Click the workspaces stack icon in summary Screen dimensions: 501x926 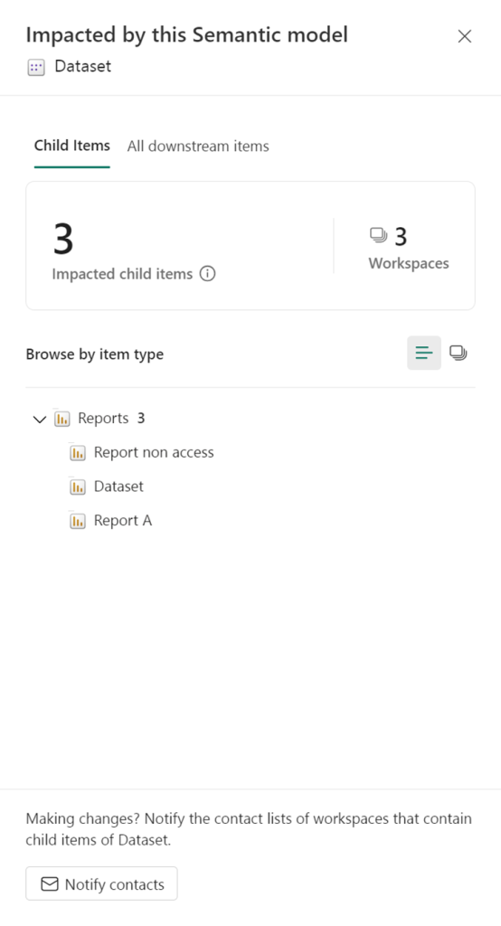378,236
